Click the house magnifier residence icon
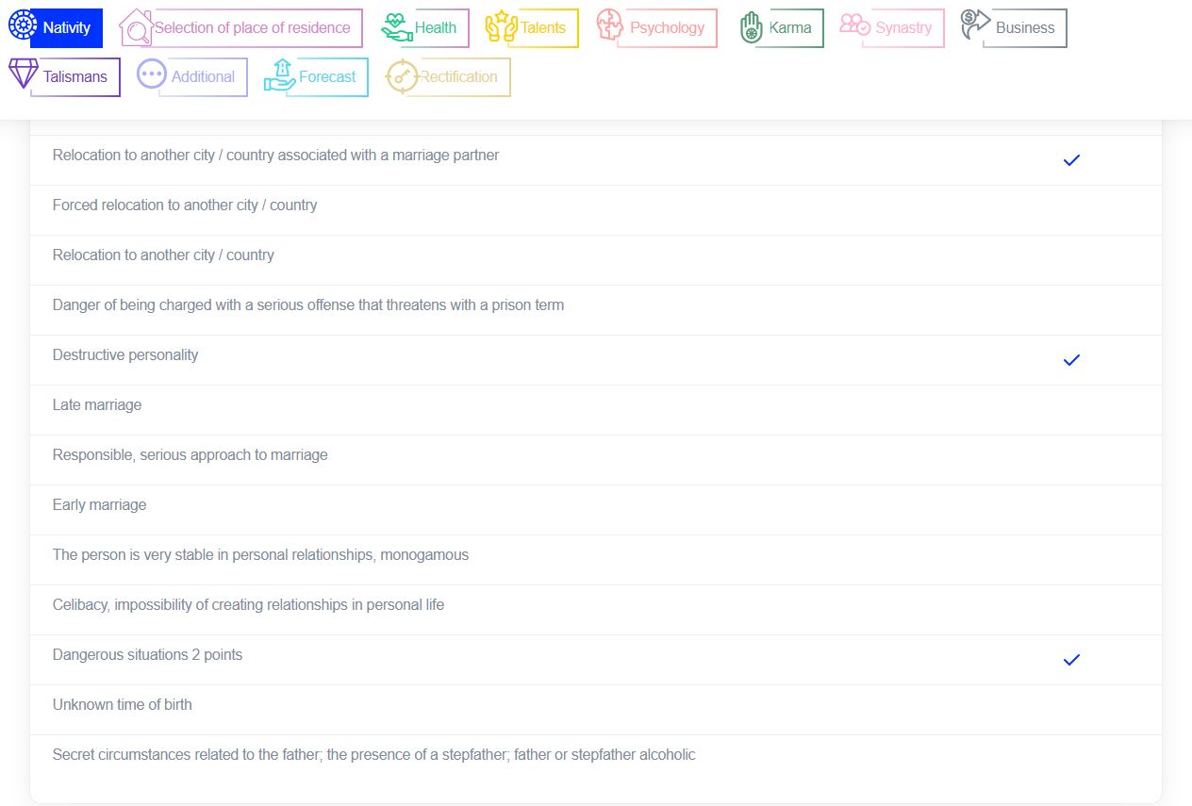This screenshot has width=1192, height=806. pyautogui.click(x=135, y=28)
